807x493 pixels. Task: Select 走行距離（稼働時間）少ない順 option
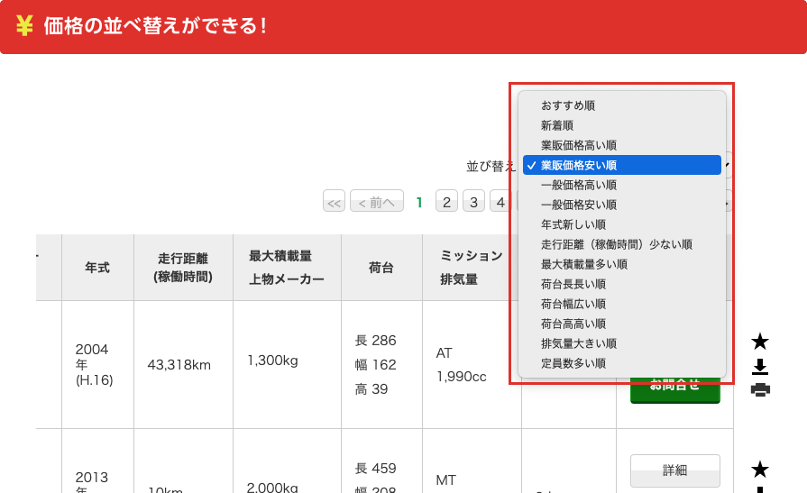[x=616, y=244]
